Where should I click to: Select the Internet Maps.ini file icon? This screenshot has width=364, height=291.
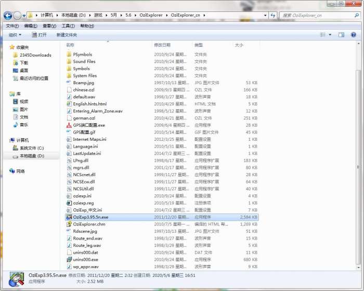69,139
